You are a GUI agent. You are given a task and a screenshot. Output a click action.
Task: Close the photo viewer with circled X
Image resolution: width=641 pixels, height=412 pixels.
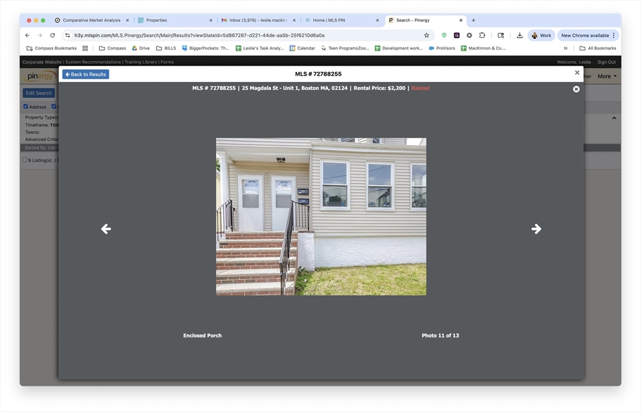coord(576,89)
